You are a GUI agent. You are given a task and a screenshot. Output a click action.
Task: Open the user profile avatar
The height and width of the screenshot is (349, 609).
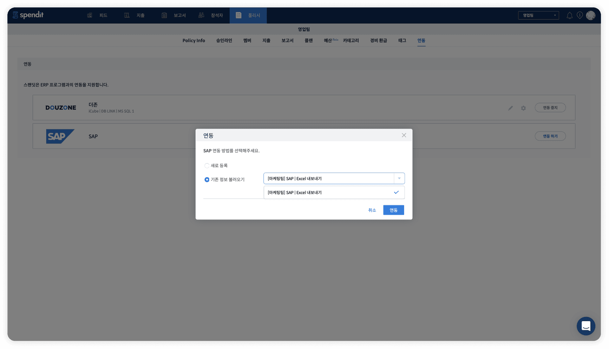[x=591, y=15]
